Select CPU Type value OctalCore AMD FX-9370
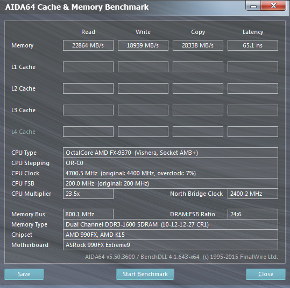The height and width of the screenshot is (288, 290). tap(171, 153)
